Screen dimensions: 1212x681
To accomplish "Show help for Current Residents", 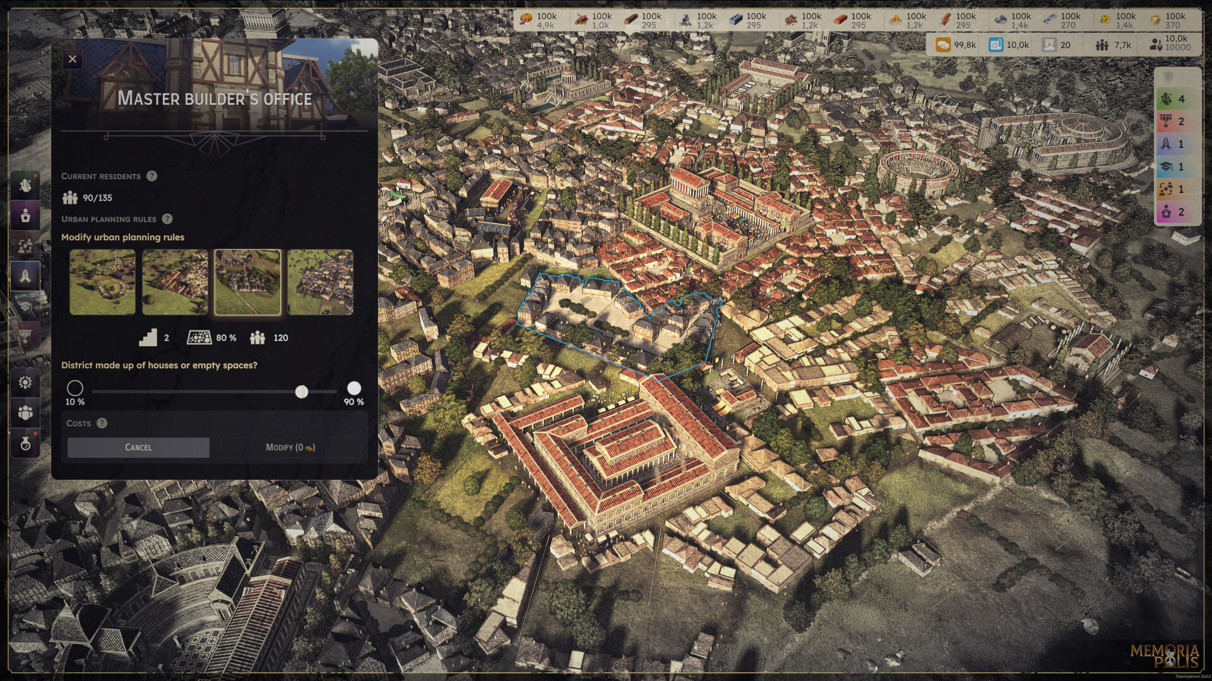I will coord(151,176).
